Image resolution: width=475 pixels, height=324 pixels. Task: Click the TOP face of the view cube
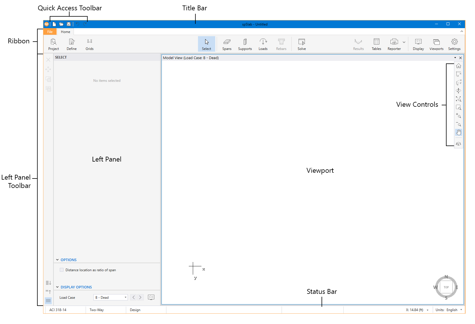[x=446, y=287]
